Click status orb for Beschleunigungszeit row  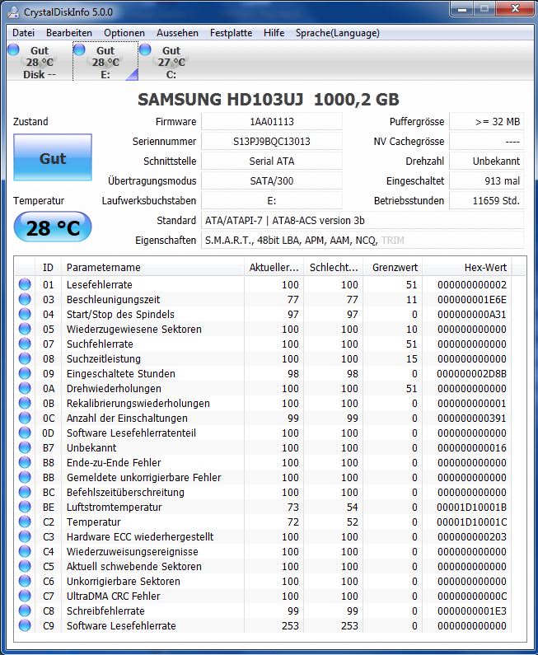(25, 299)
